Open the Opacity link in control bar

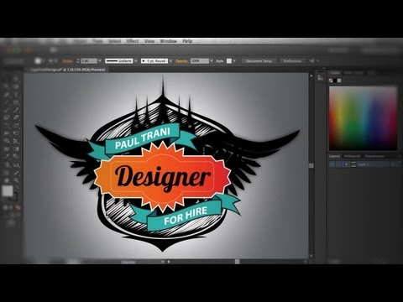[181, 61]
